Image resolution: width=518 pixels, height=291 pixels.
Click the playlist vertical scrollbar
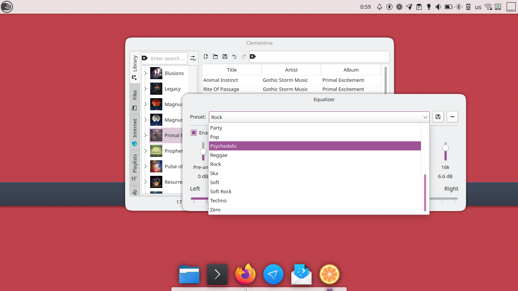(x=386, y=80)
